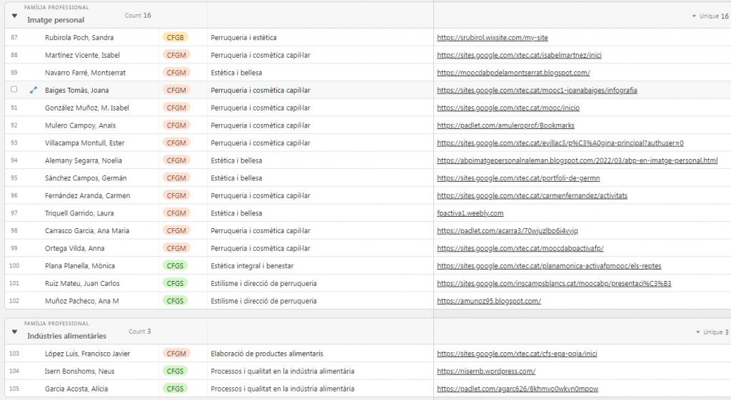
Task: Open Sandra Rubirola's wixsite link
Action: (492, 38)
